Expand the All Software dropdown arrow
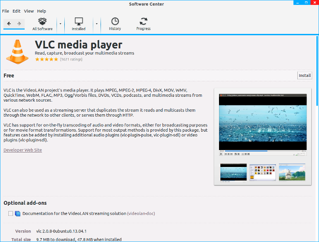The width and height of the screenshot is (319, 242). coord(60,24)
